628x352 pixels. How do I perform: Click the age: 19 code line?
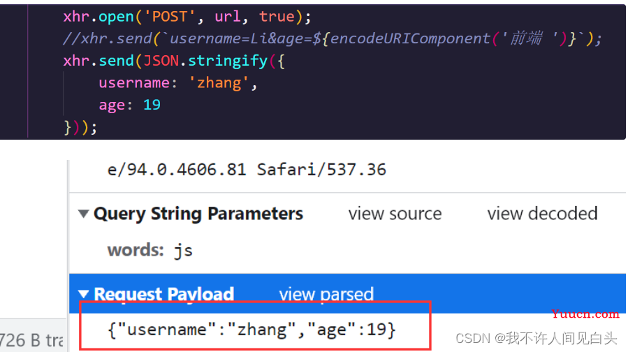pos(129,105)
